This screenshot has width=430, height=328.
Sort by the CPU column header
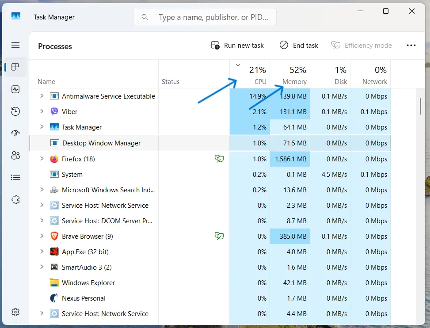pyautogui.click(x=250, y=74)
